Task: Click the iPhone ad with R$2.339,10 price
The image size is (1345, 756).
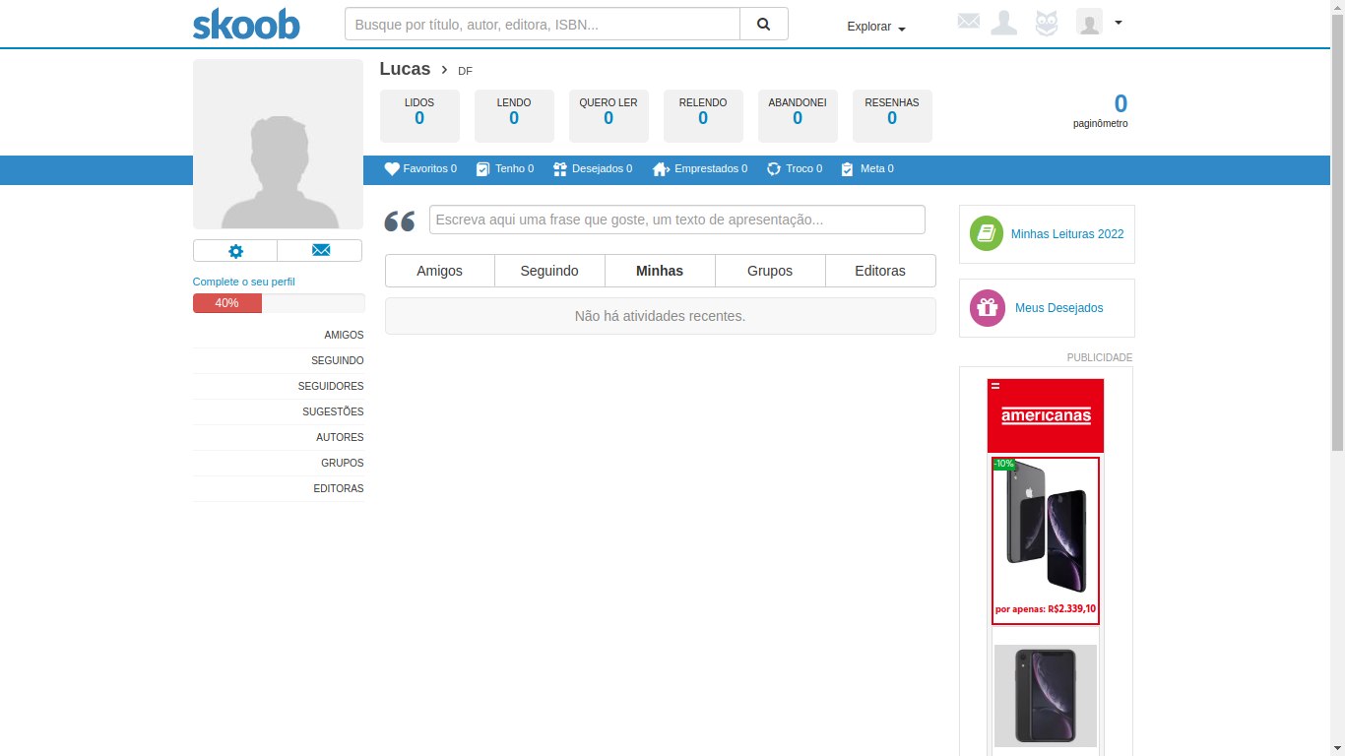Action: pos(1046,540)
